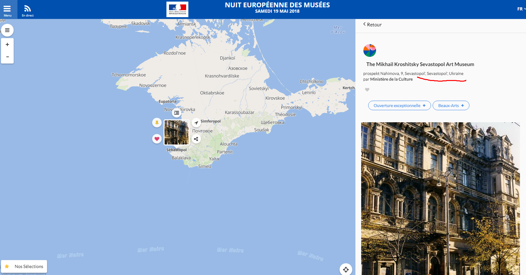The width and height of the screenshot is (526, 275).
Task: Show details list icon above marker
Action: tap(177, 113)
